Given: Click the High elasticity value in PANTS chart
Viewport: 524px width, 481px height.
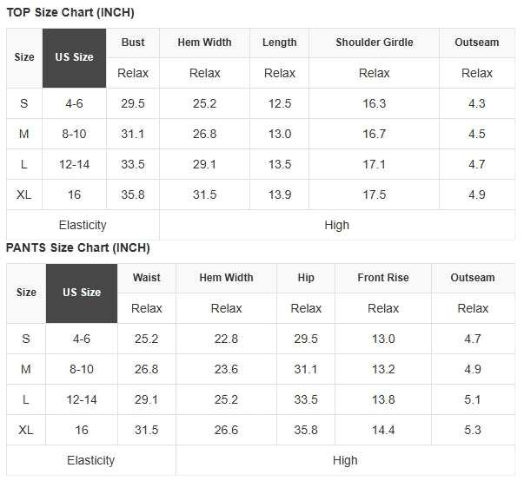Looking at the screenshot, I should [x=345, y=460].
